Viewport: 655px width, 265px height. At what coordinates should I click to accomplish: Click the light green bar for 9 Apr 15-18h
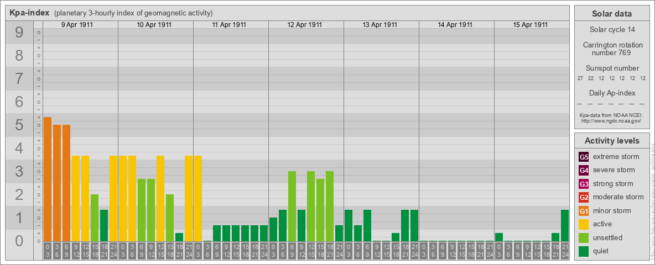[x=95, y=218]
